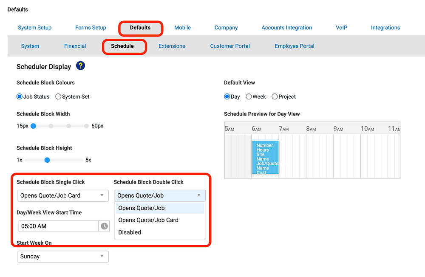Image resolution: width=425 pixels, height=277 pixels.
Task: Switch to the Forms Setup tab
Action: [91, 28]
